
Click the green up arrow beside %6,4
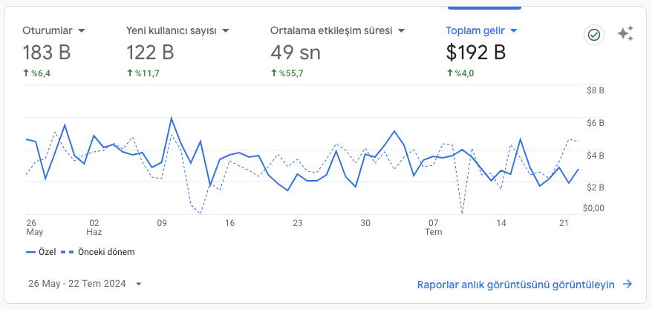[x=26, y=73]
